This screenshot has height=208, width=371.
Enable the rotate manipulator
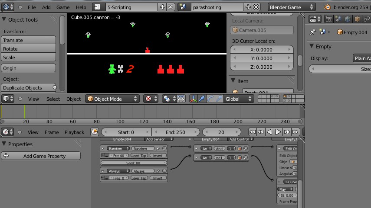(210, 99)
